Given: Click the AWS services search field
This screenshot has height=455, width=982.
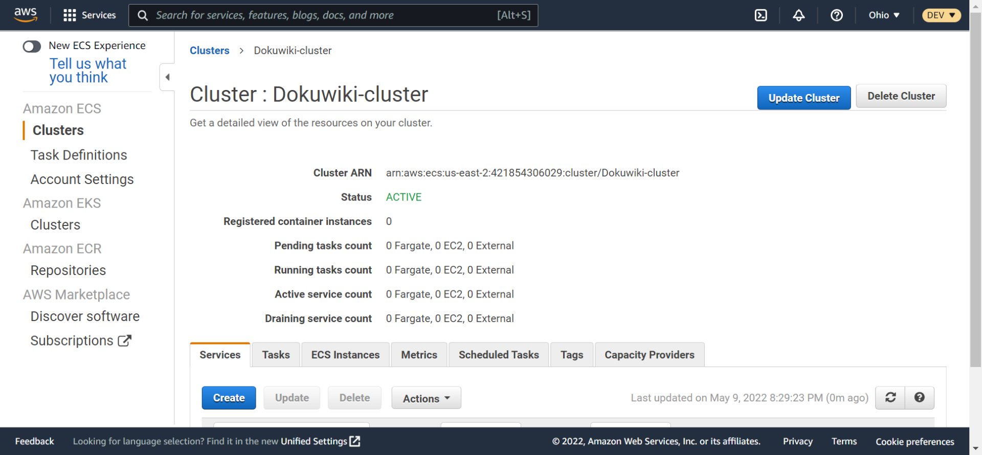Looking at the screenshot, I should [333, 15].
